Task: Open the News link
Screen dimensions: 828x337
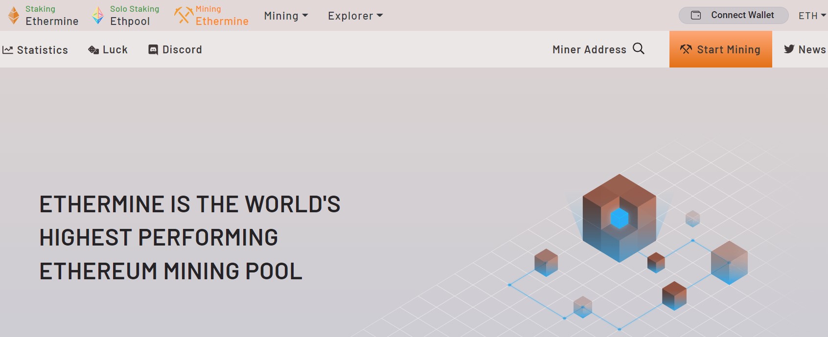Action: tap(805, 49)
